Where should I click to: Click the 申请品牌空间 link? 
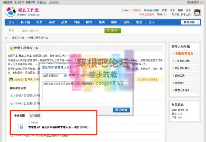click(147, 15)
